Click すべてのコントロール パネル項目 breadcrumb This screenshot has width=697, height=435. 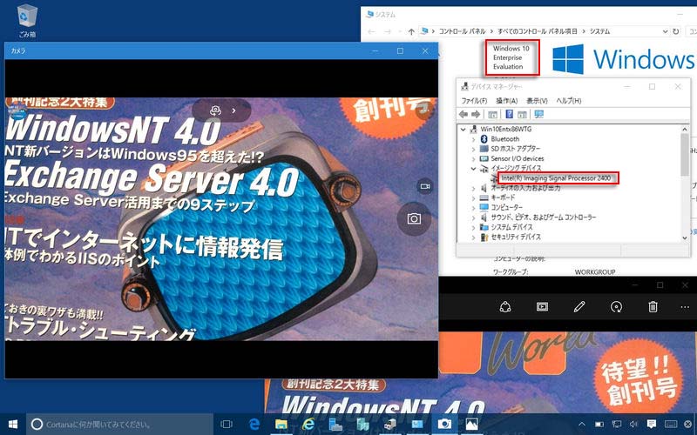point(537,31)
